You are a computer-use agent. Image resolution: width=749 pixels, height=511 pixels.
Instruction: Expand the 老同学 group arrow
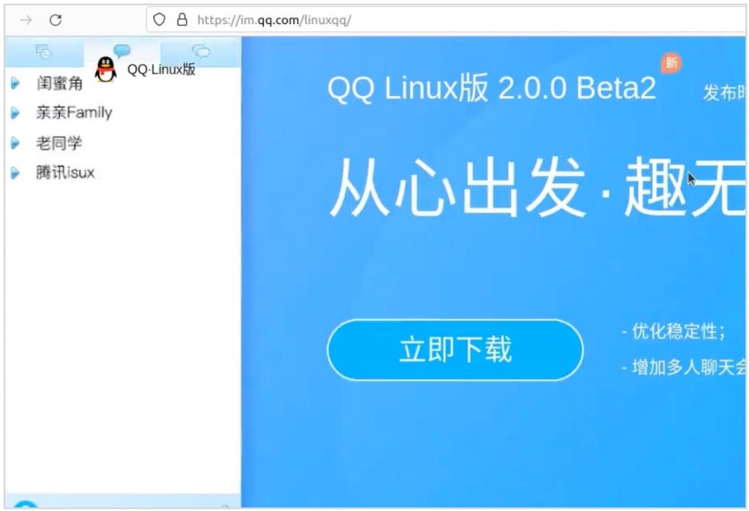[x=15, y=142]
